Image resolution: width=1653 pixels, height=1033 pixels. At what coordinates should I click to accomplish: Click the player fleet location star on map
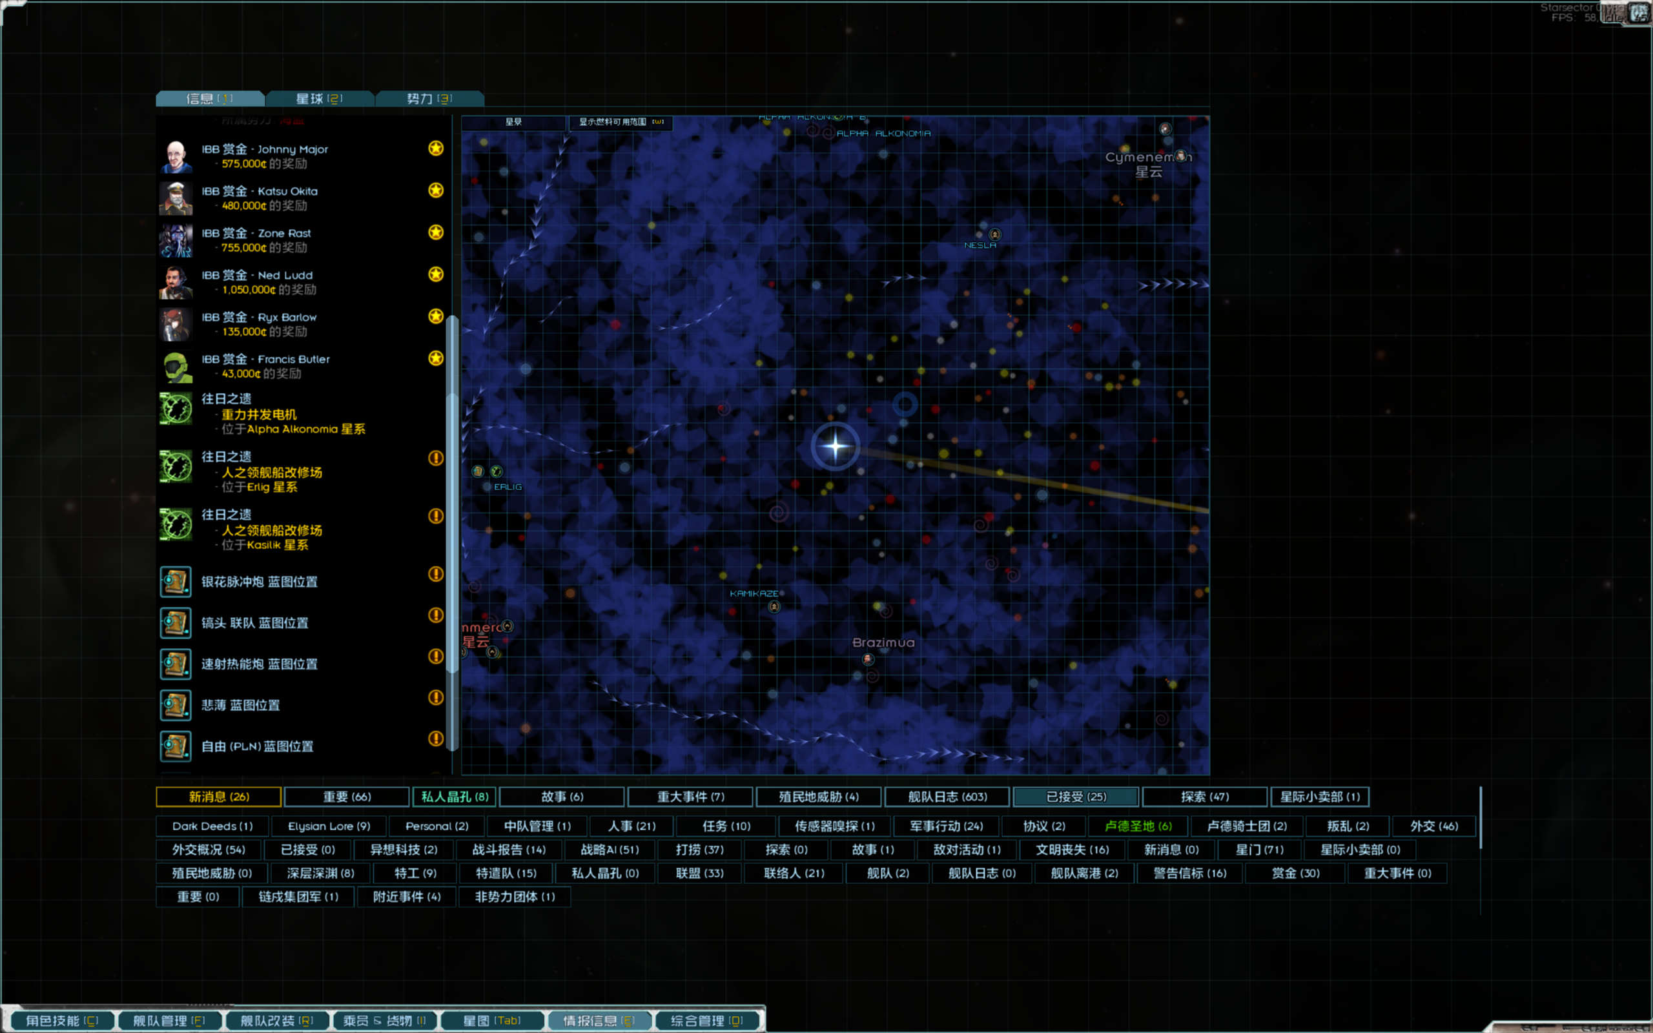[835, 446]
